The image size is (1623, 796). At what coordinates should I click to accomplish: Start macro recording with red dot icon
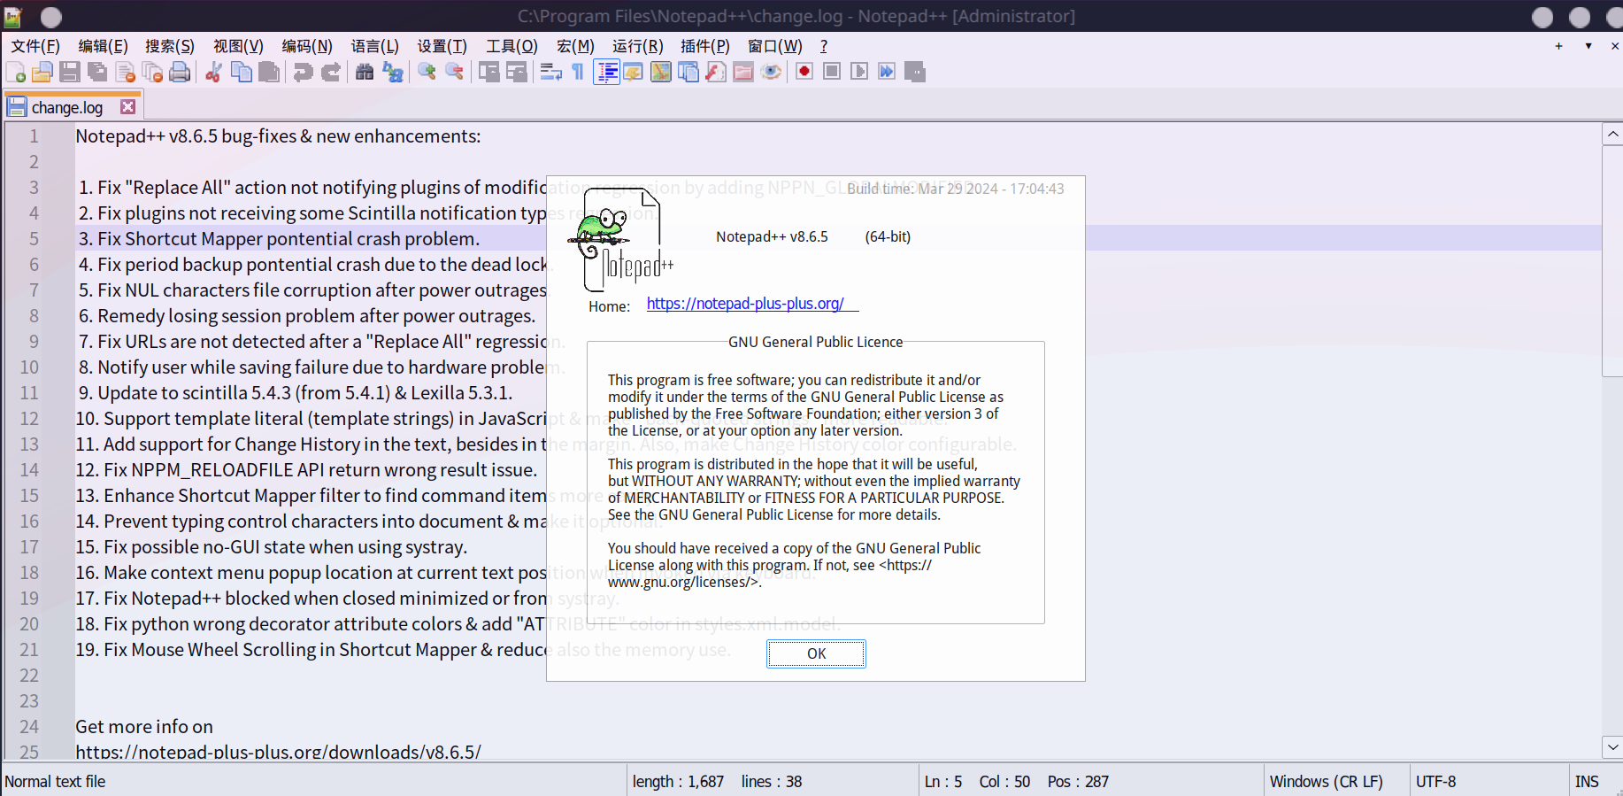coord(804,72)
